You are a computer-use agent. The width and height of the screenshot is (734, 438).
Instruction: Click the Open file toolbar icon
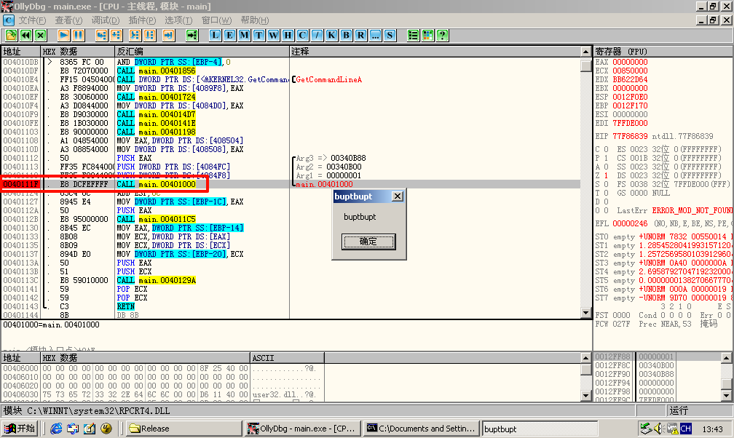pos(10,35)
